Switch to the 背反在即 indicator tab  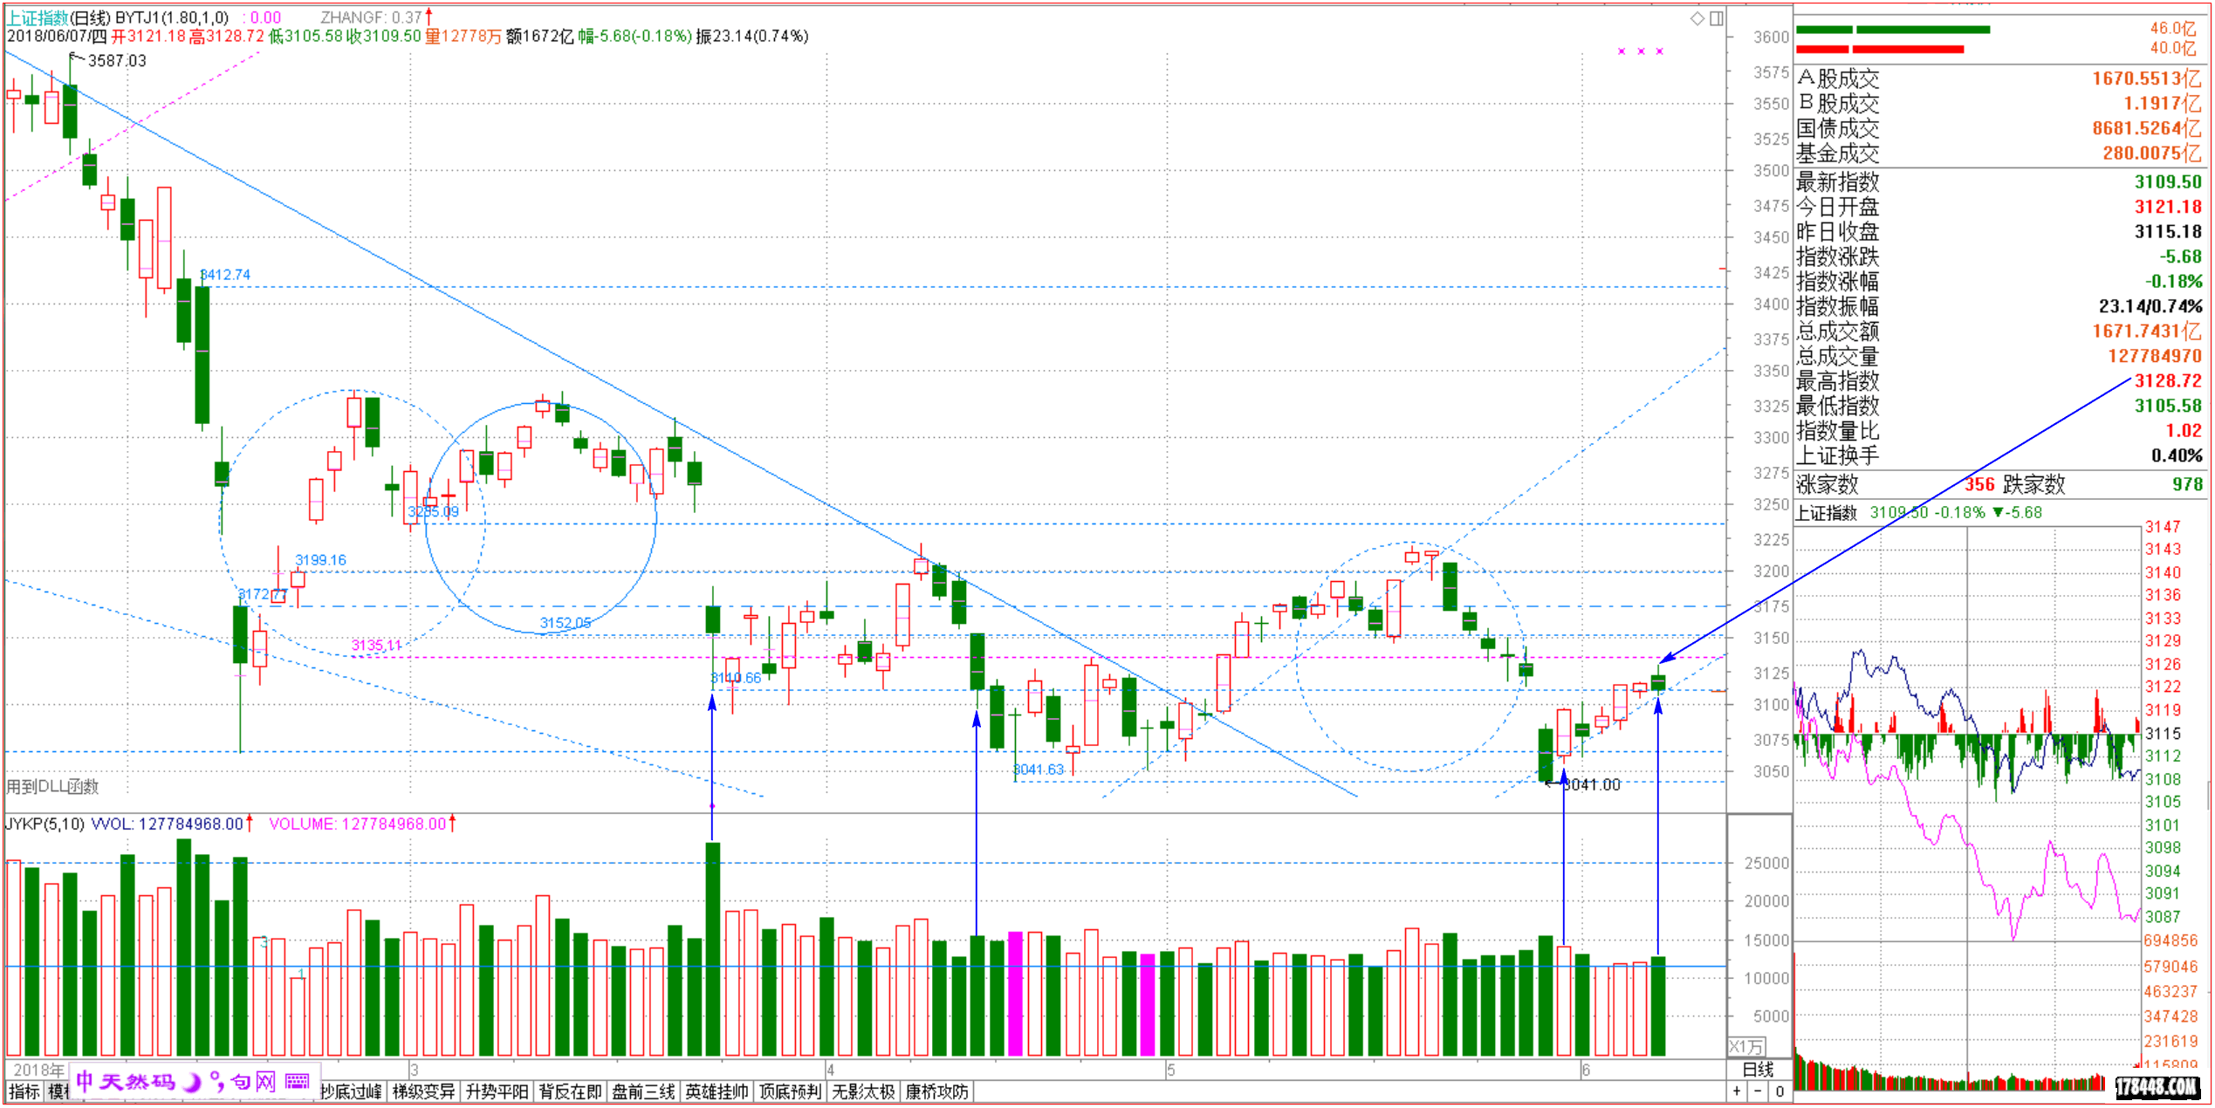pyautogui.click(x=570, y=1091)
